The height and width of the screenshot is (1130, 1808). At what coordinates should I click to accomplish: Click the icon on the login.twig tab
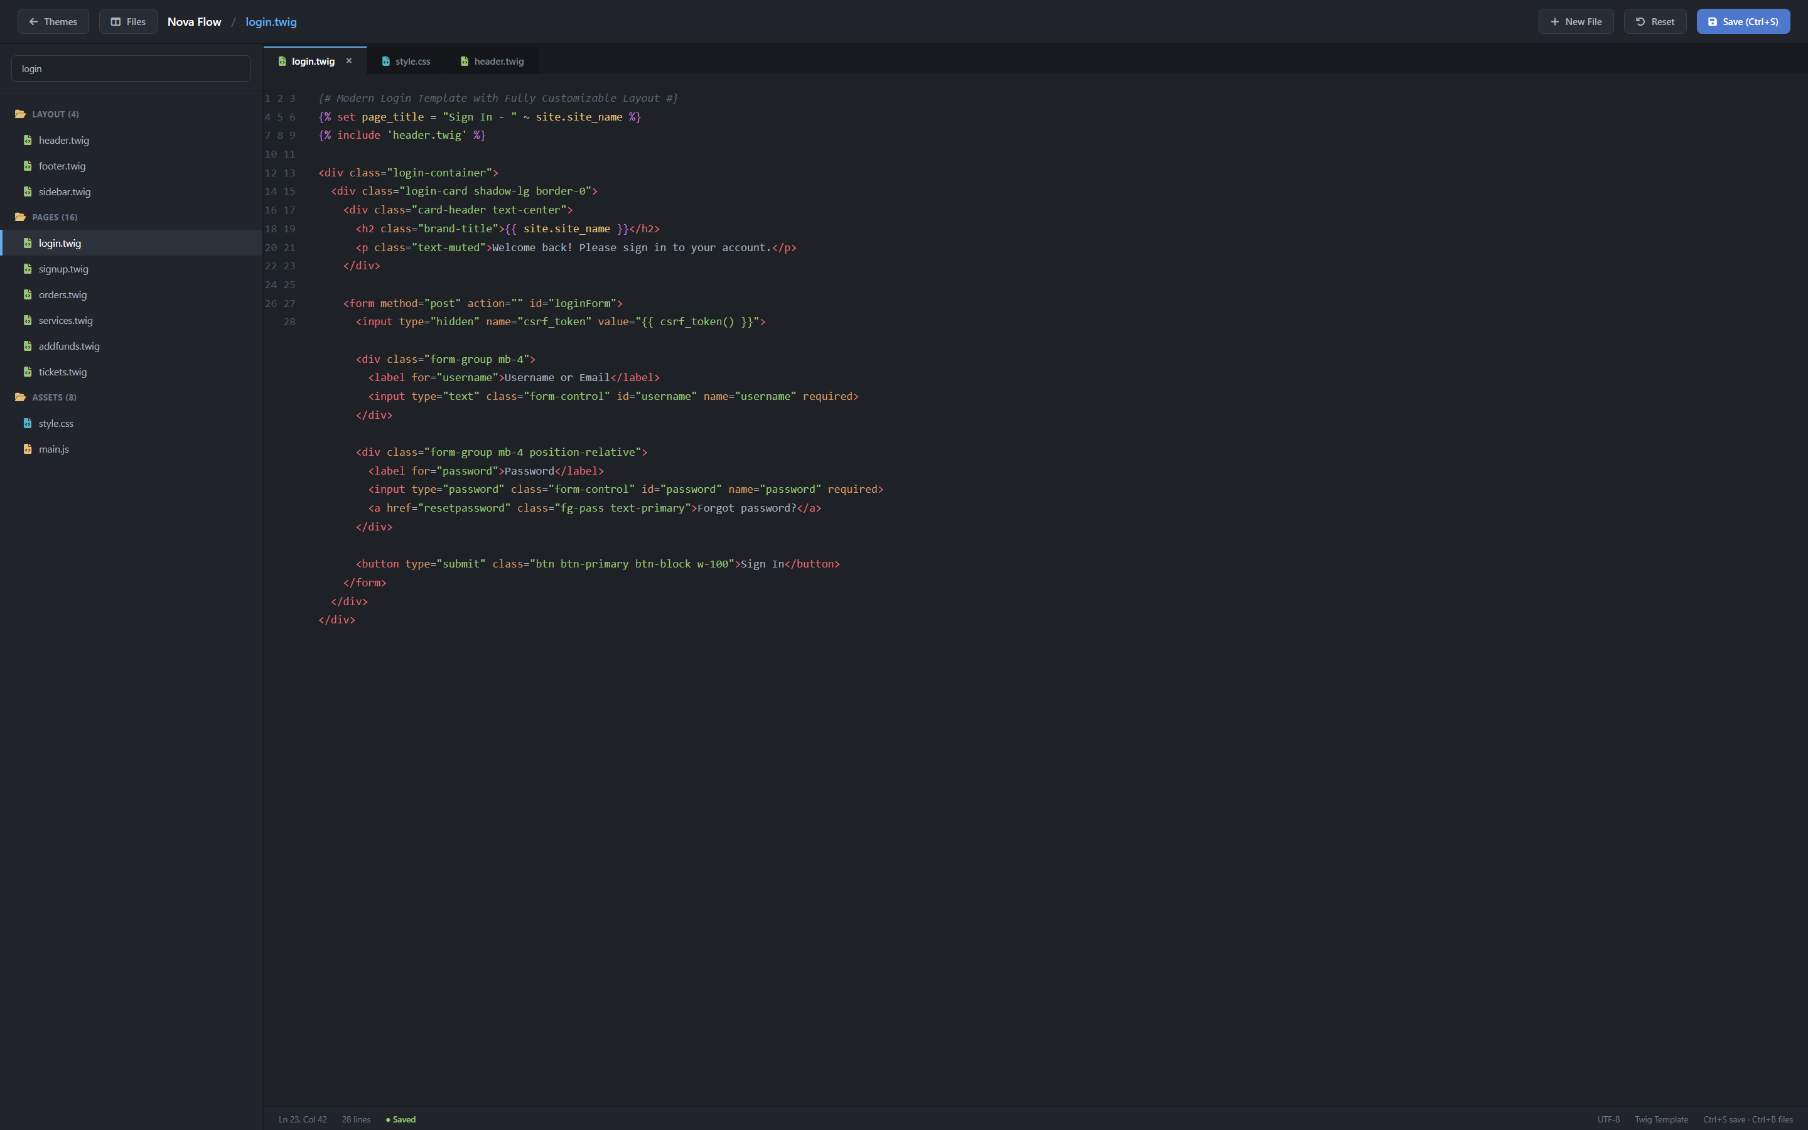point(282,62)
